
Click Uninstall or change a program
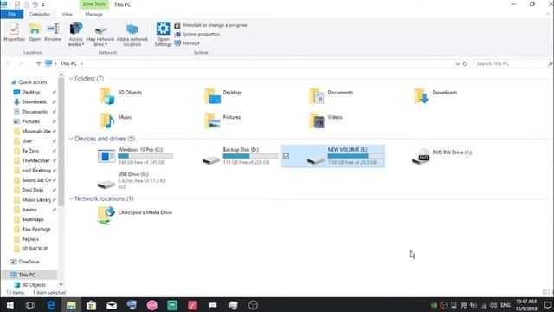click(x=210, y=25)
